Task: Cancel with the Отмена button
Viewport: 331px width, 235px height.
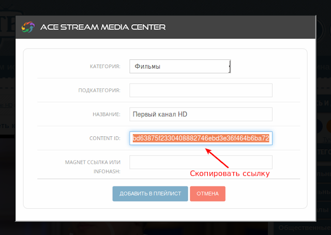Action: tap(207, 194)
